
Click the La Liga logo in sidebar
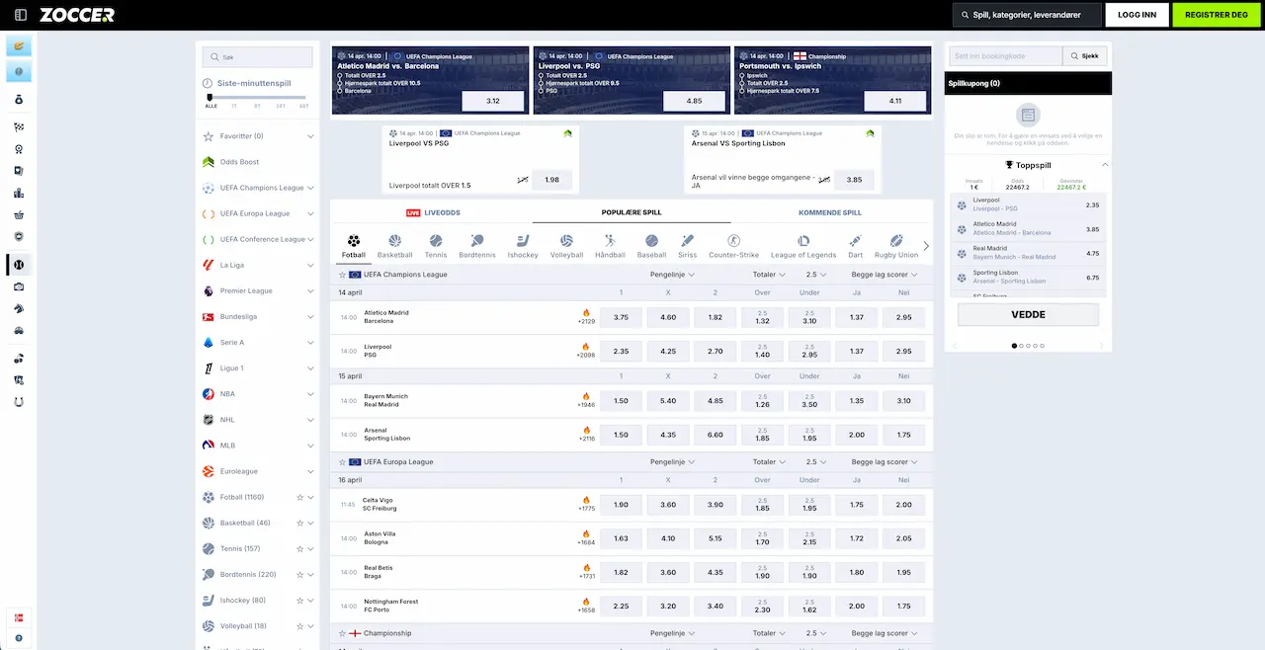(x=209, y=265)
